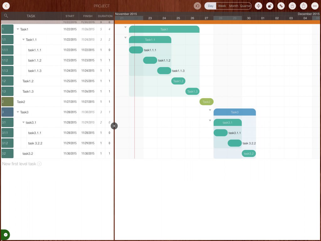Open the more options ellipsis menu
The image size is (321, 241).
(315, 6)
